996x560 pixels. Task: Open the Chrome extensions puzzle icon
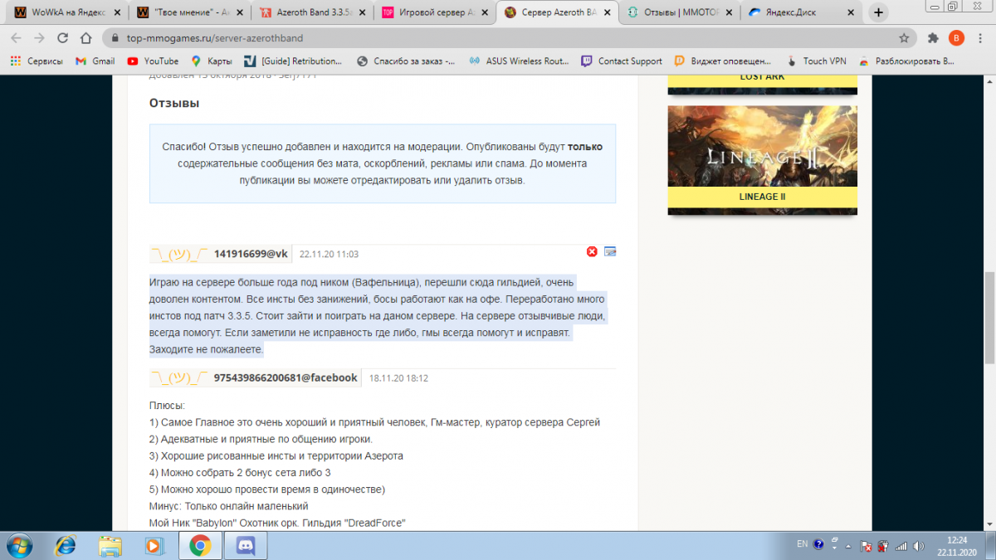point(933,38)
